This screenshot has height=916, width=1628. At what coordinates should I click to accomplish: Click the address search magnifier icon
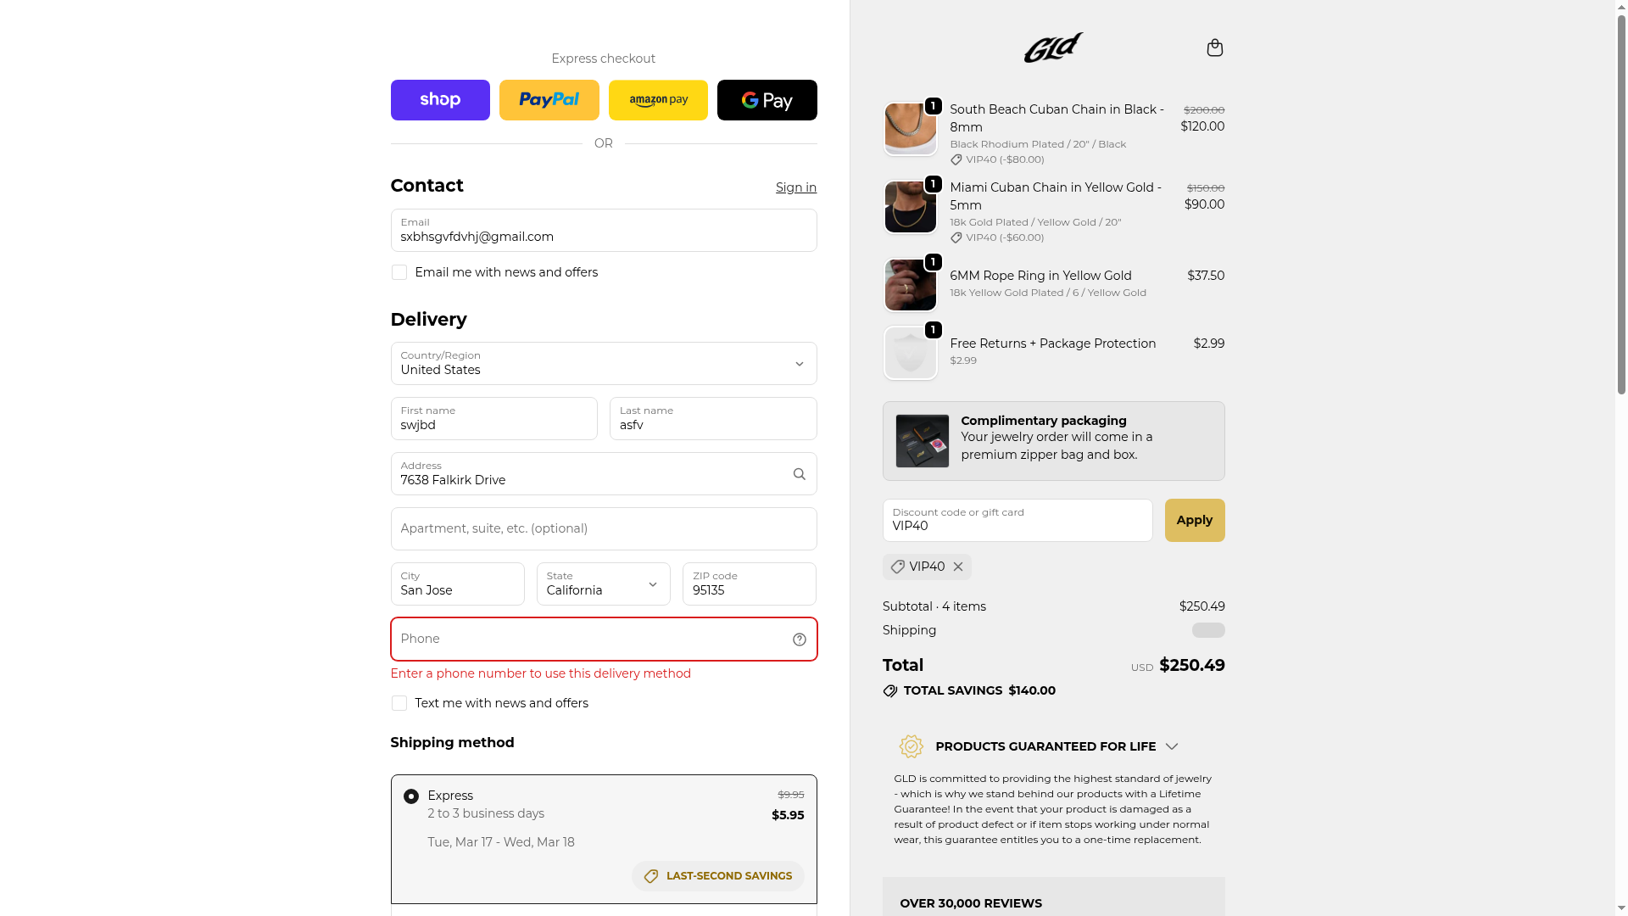tap(799, 474)
